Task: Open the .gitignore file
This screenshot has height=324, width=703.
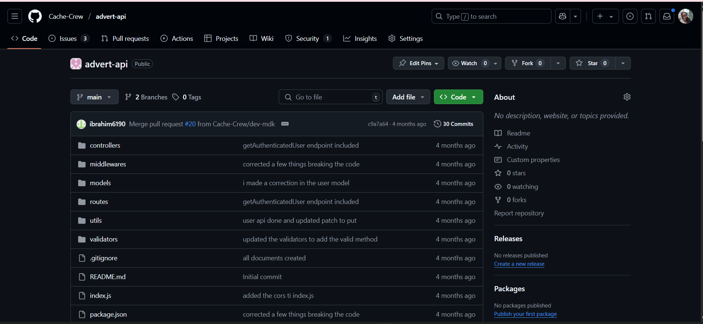Action: (104, 258)
